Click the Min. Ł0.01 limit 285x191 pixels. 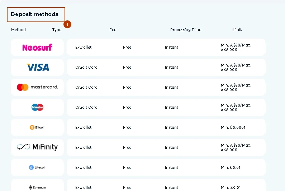(x=231, y=167)
